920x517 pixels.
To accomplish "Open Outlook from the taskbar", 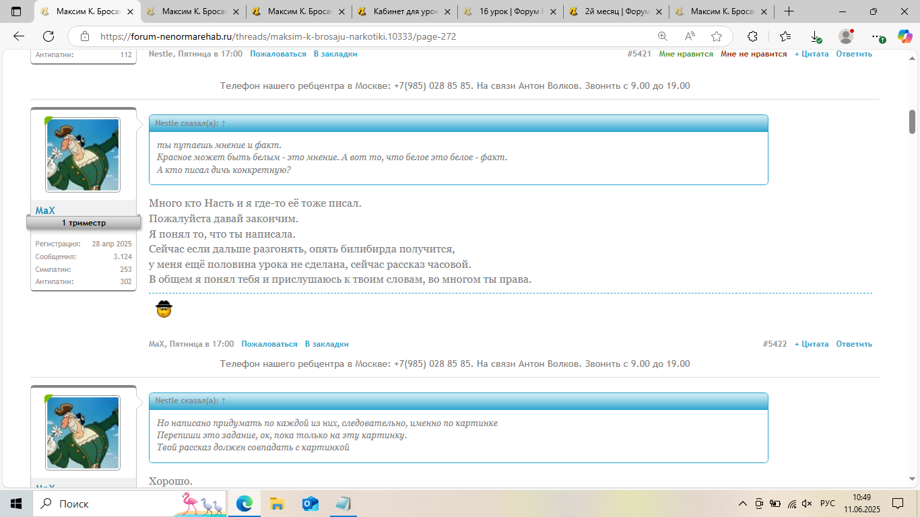I will (x=310, y=504).
